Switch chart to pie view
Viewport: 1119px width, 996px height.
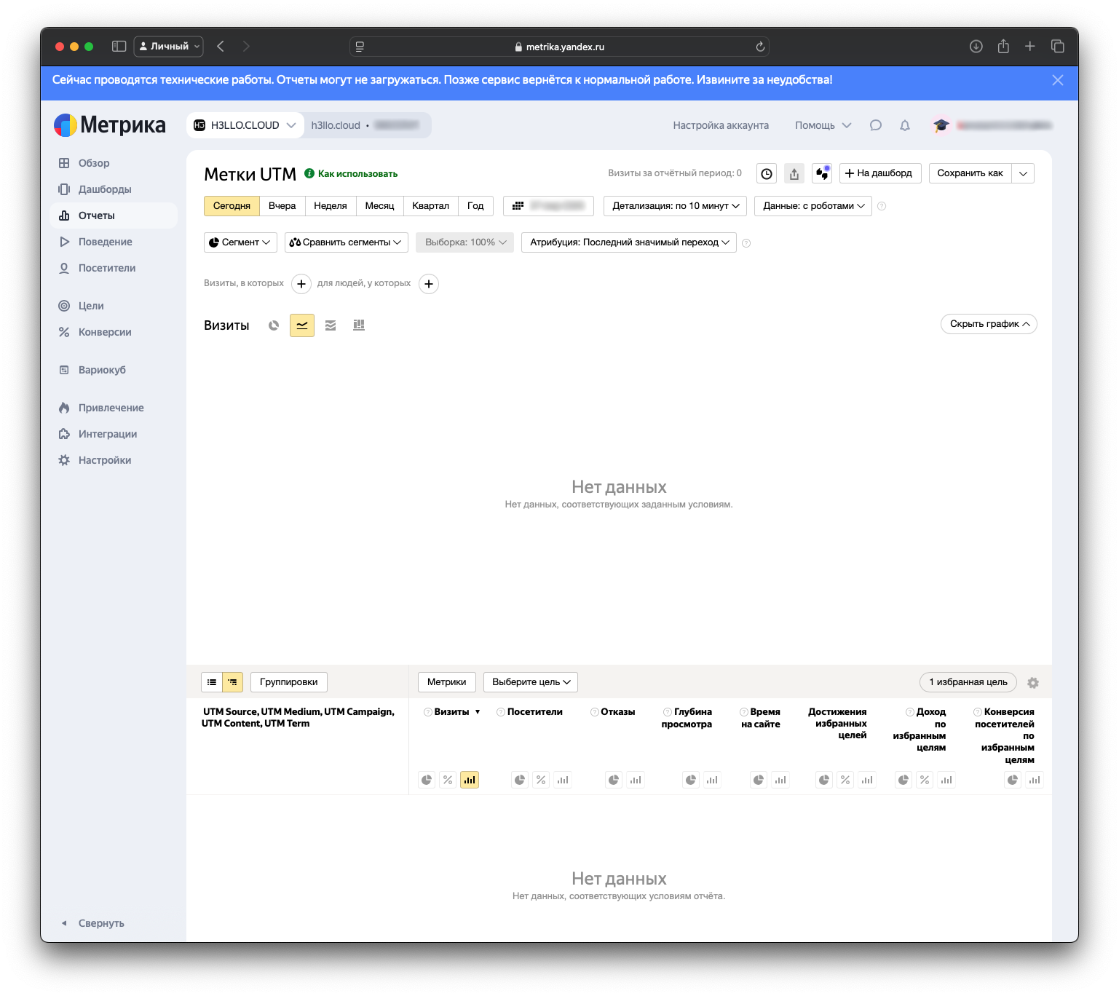point(274,325)
